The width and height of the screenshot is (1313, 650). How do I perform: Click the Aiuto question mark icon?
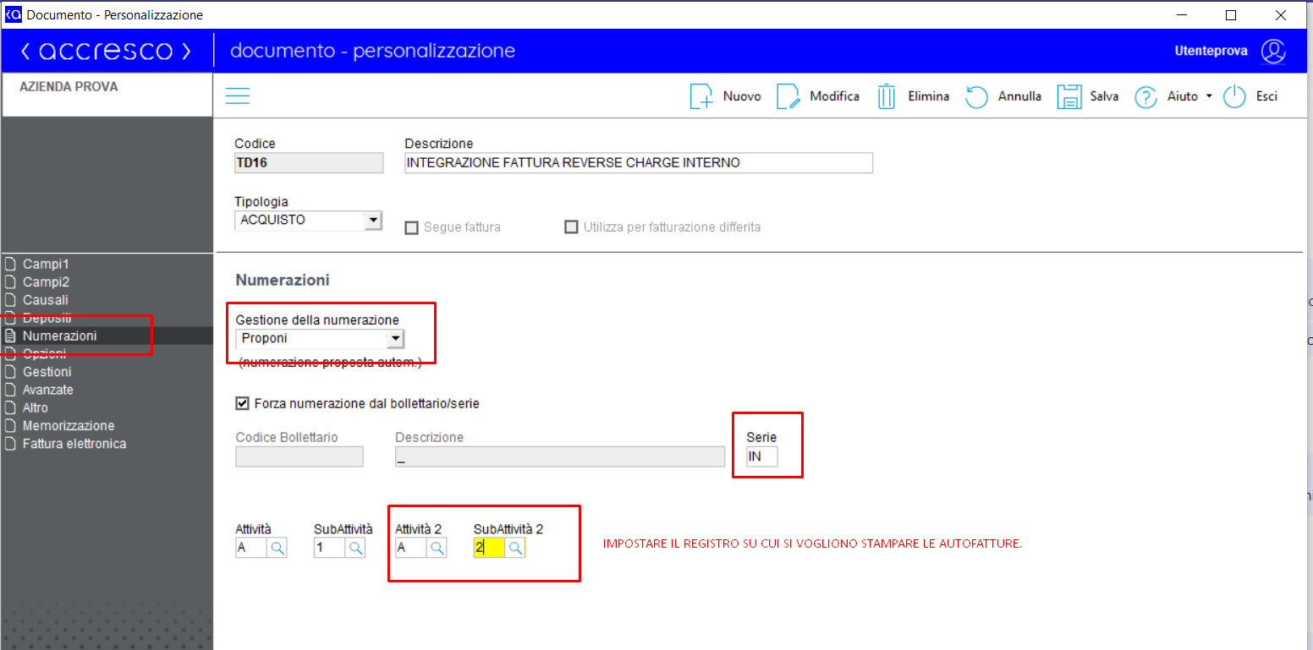[1145, 97]
